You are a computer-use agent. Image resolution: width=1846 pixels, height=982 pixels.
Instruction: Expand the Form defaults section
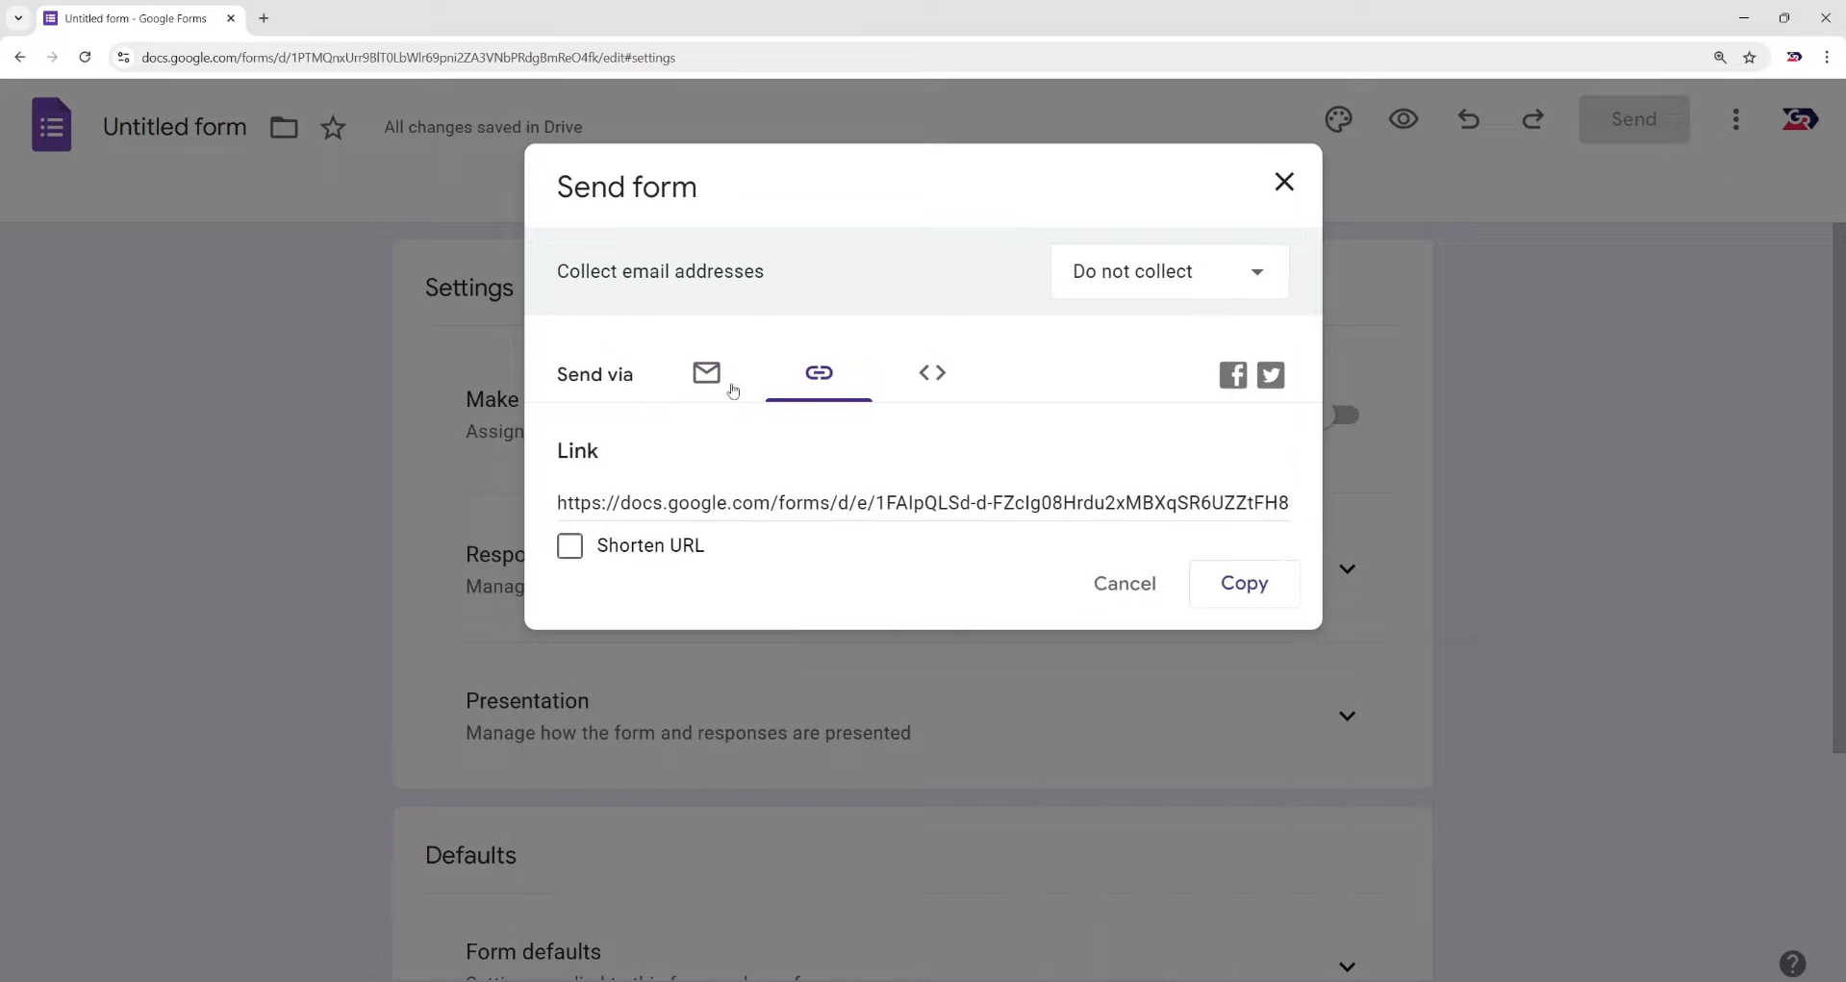pos(1347,967)
